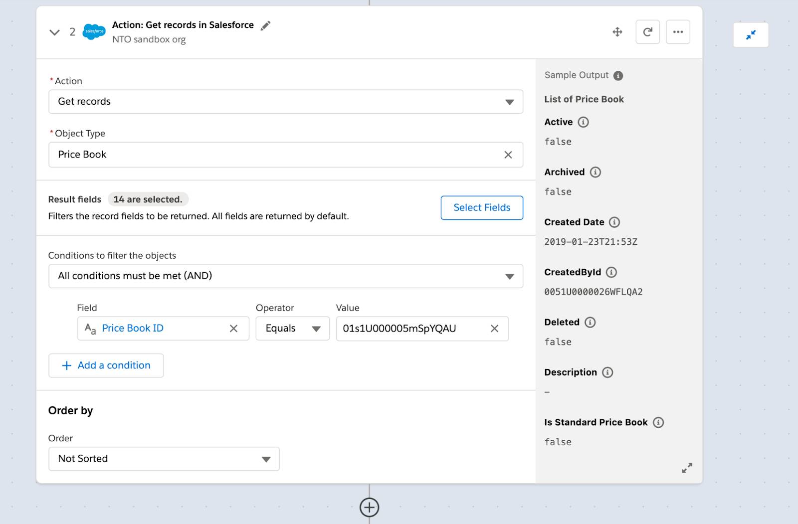The height and width of the screenshot is (524, 798).
Task: Click Is Standard Price Book info icon
Action: [x=658, y=422]
